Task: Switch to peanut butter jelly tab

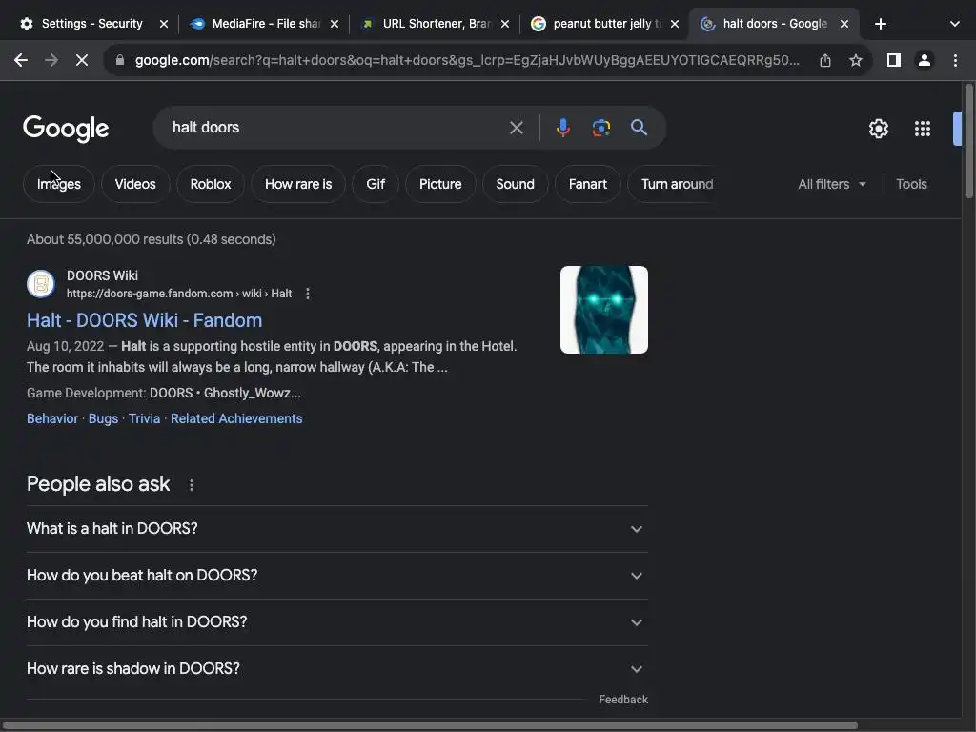Action: point(605,24)
